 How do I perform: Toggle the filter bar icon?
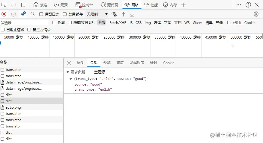click(23, 14)
